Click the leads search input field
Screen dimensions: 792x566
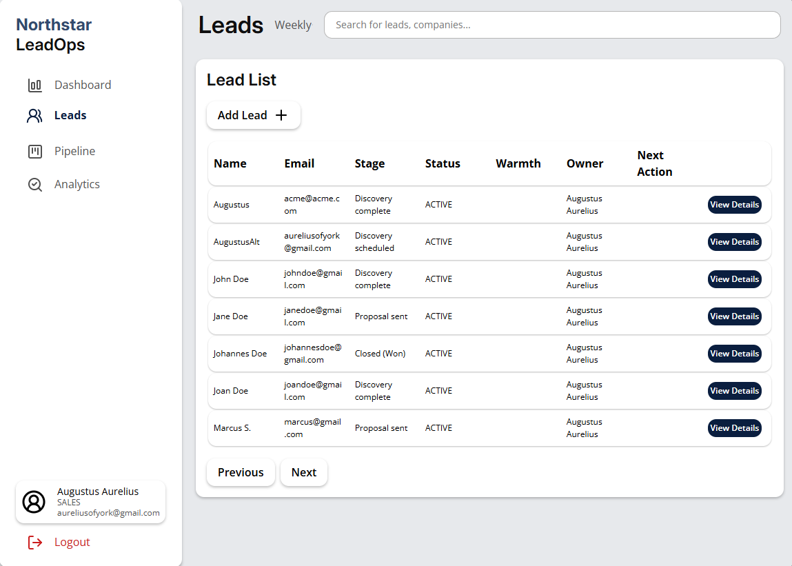pyautogui.click(x=551, y=24)
